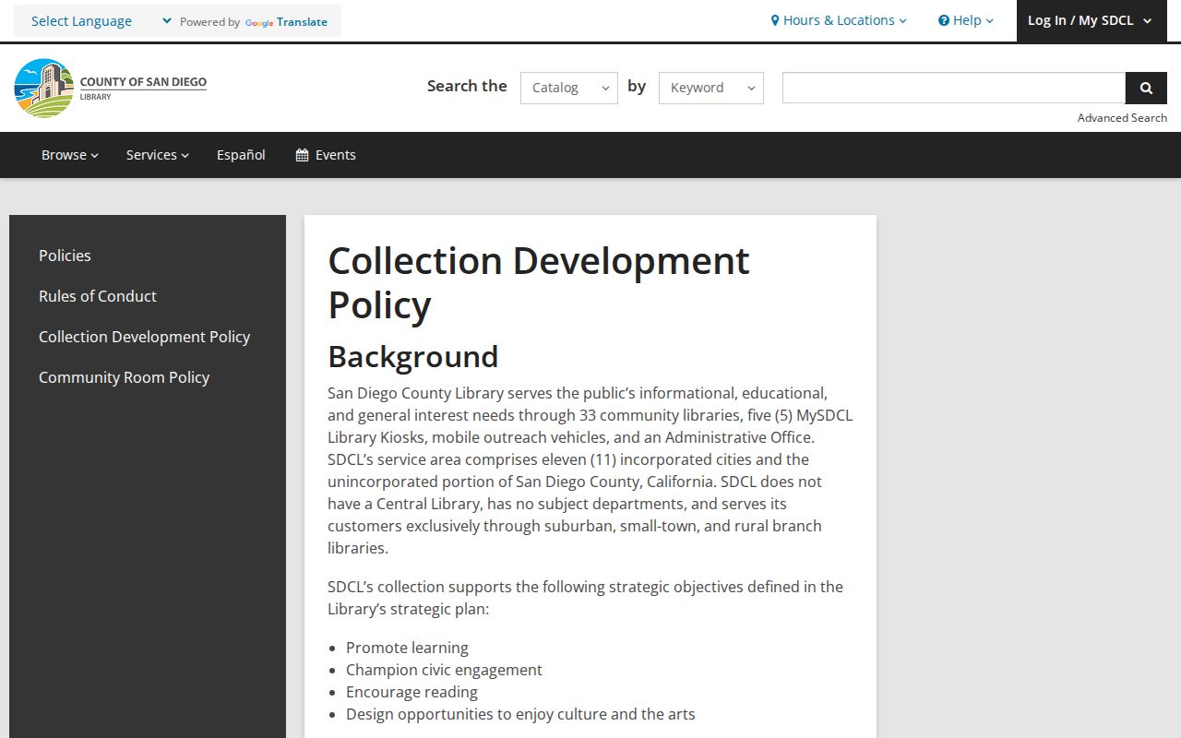The image size is (1181, 738).
Task: Click the Advanced Search link
Action: click(x=1122, y=118)
